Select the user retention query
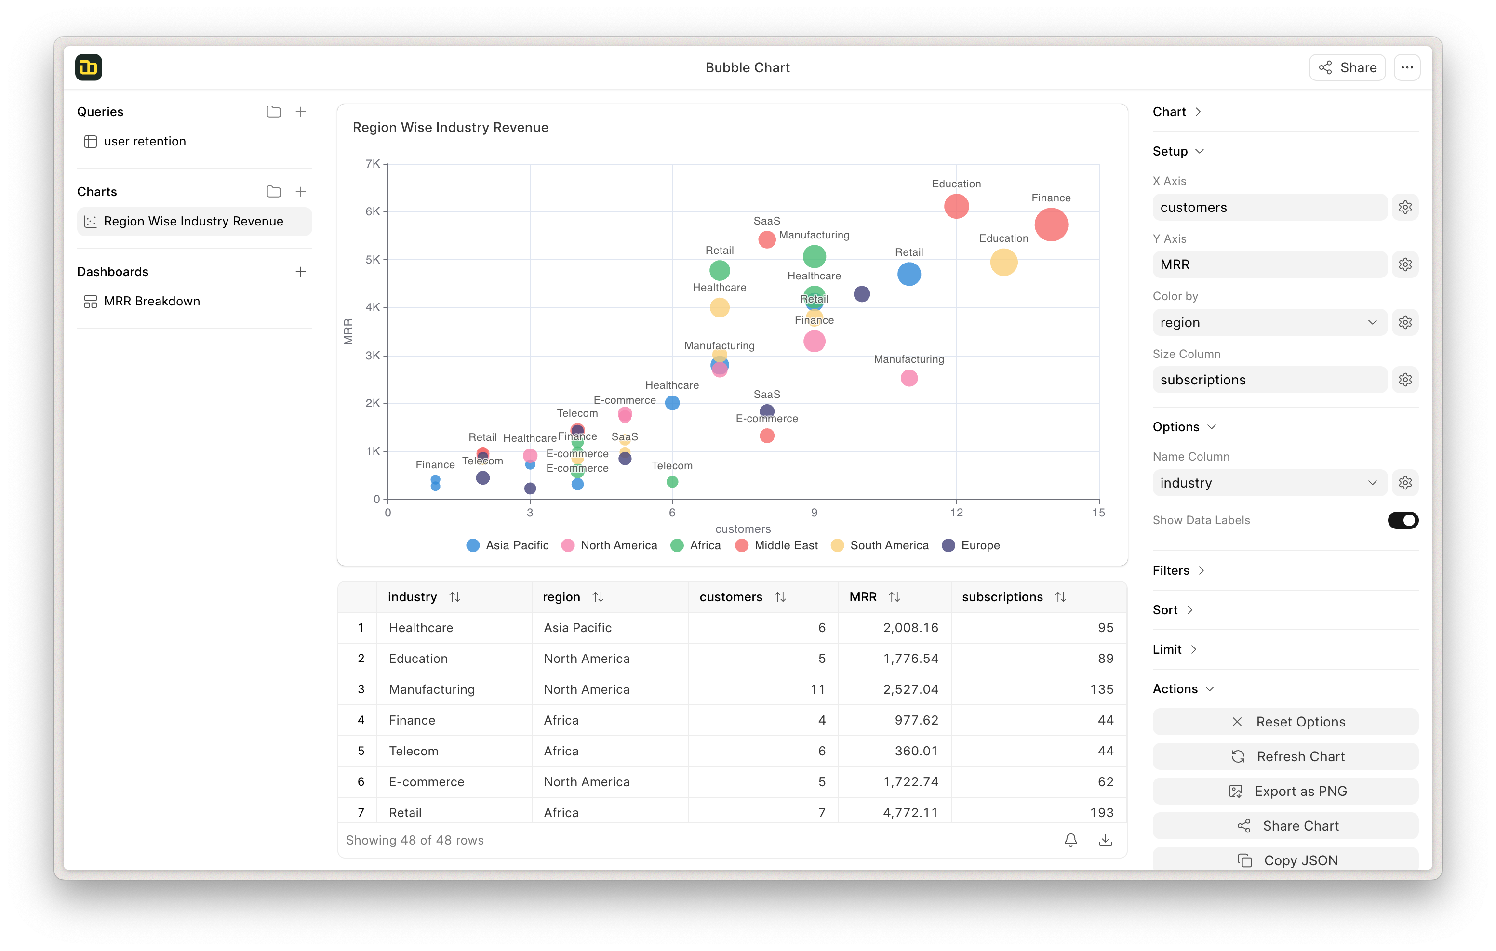1496x951 pixels. click(x=145, y=142)
